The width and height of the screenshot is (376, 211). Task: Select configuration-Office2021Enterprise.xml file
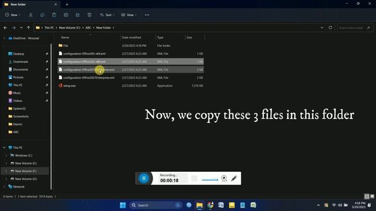tap(130, 77)
